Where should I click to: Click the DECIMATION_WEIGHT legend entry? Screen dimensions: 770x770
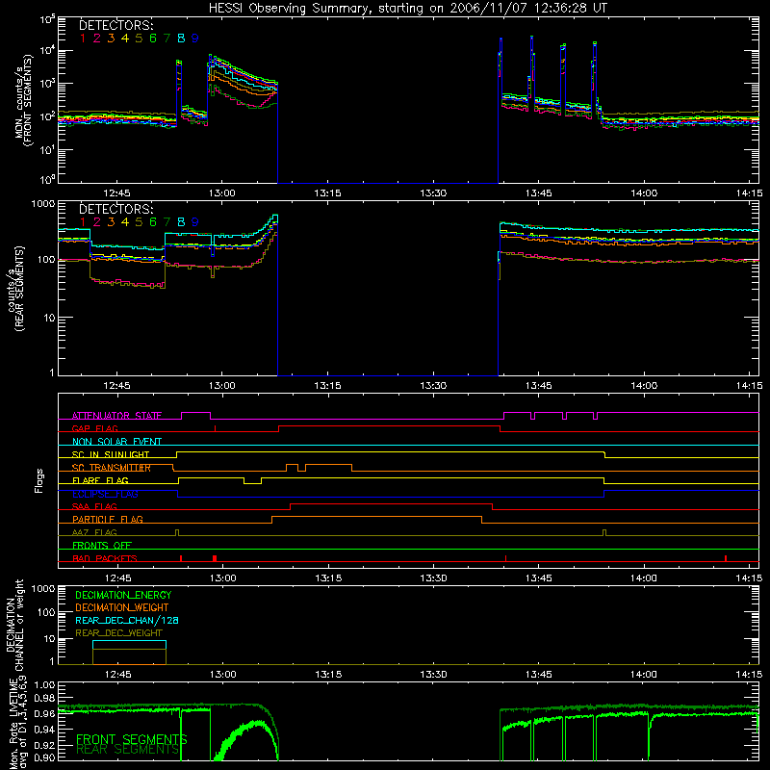click(122, 607)
